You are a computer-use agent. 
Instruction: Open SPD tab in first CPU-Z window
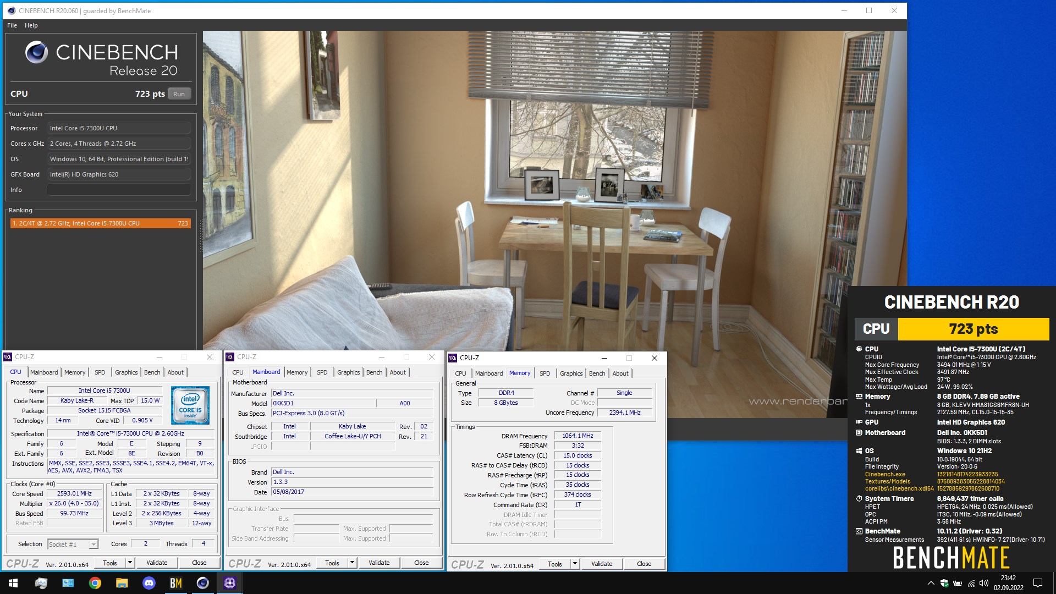pyautogui.click(x=100, y=372)
